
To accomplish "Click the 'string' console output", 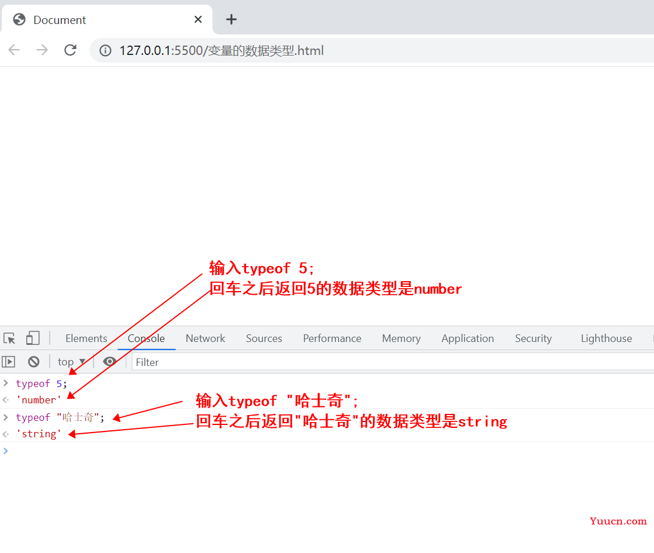I will [39, 434].
